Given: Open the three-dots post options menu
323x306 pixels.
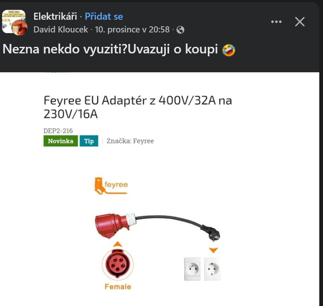Looking at the screenshot, I should tap(276, 22).
